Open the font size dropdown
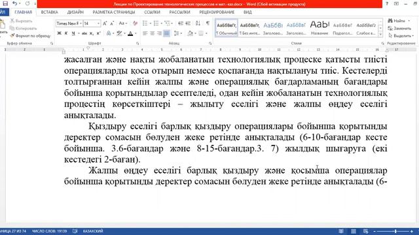The height and width of the screenshot is (235, 419). pyautogui.click(x=98, y=23)
